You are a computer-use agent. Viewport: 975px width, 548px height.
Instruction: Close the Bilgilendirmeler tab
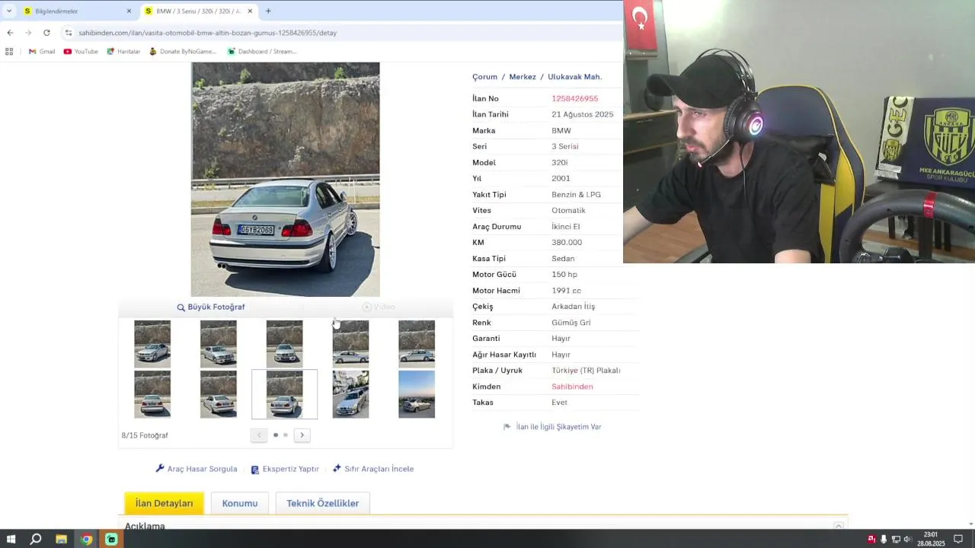point(129,11)
